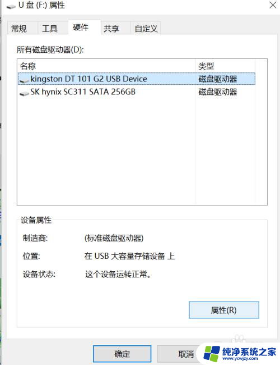Click the Kingston USB drive icon
280x365 pixels.
tap(24, 80)
